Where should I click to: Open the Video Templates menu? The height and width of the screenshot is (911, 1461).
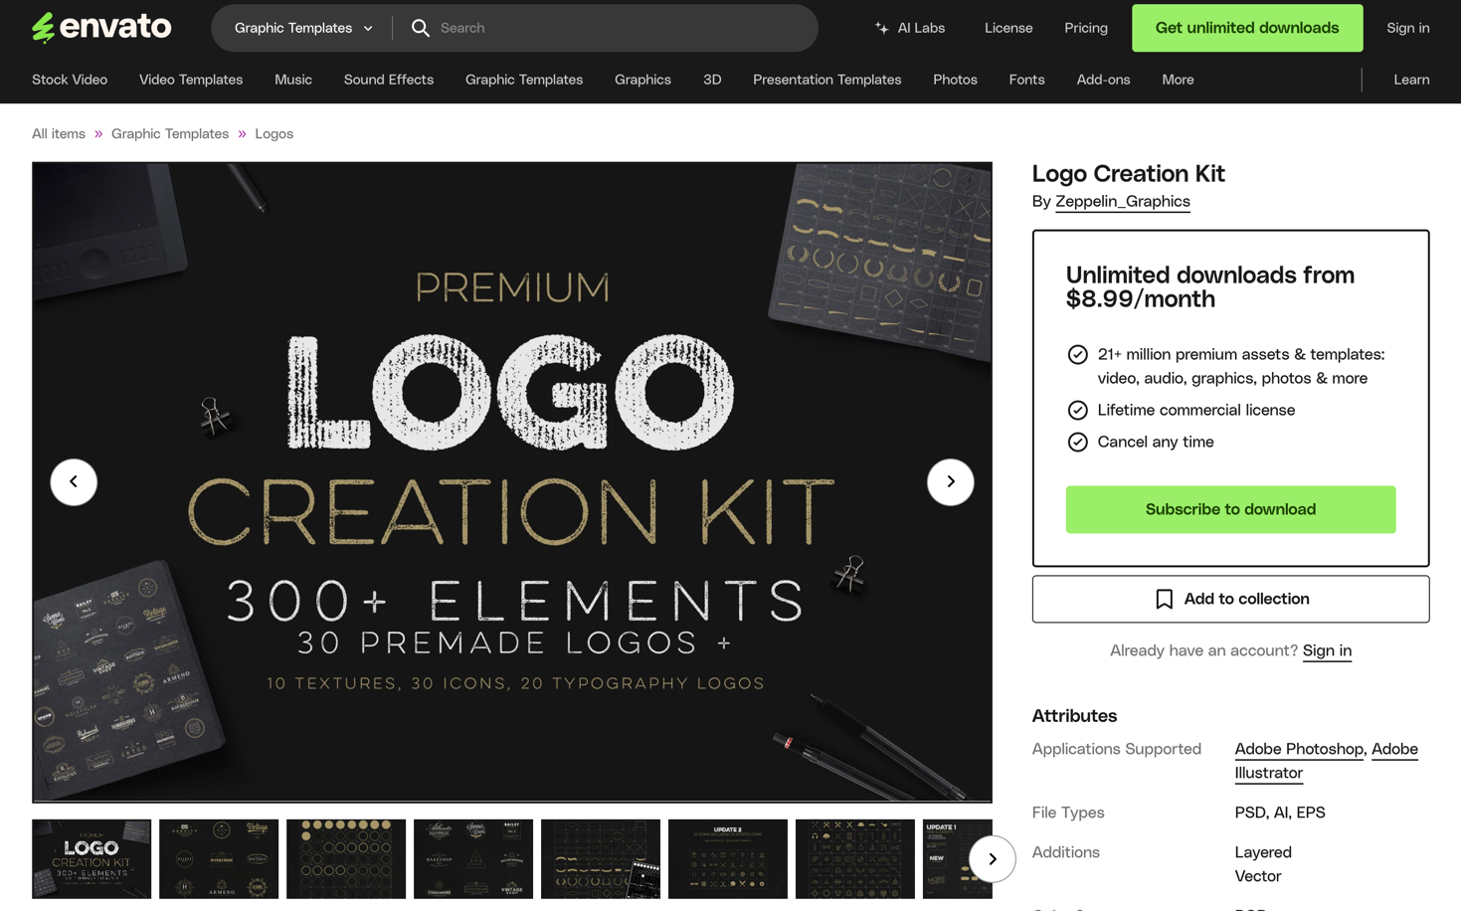click(191, 80)
